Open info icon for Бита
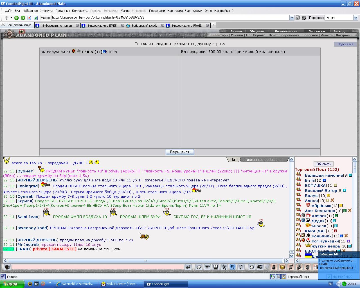Screen dimensions: 360x288 (324, 180)
